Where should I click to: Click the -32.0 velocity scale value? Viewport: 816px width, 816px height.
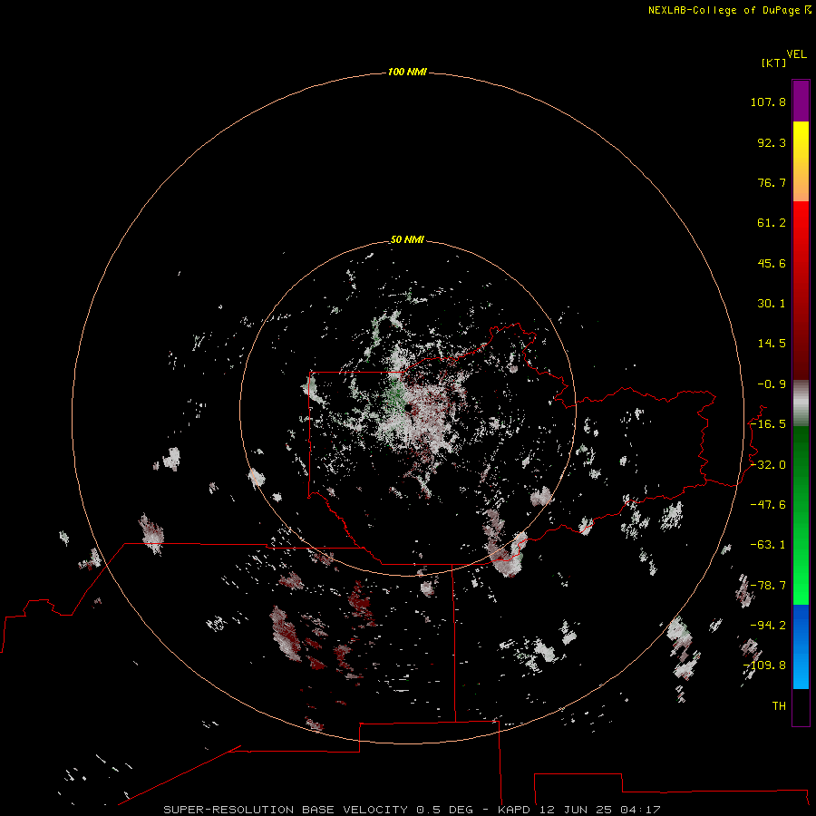(x=768, y=465)
